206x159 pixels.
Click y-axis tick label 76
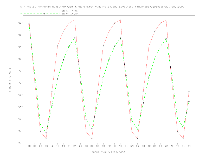click(20, 71)
